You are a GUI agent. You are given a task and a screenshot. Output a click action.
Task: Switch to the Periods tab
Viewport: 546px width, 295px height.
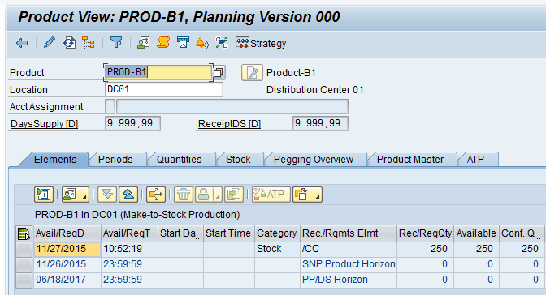115,159
